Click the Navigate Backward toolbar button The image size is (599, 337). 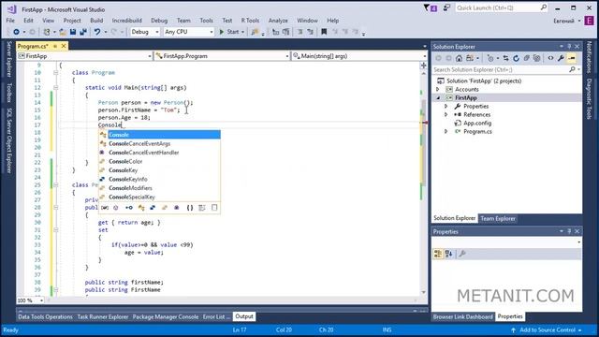[x=17, y=32]
